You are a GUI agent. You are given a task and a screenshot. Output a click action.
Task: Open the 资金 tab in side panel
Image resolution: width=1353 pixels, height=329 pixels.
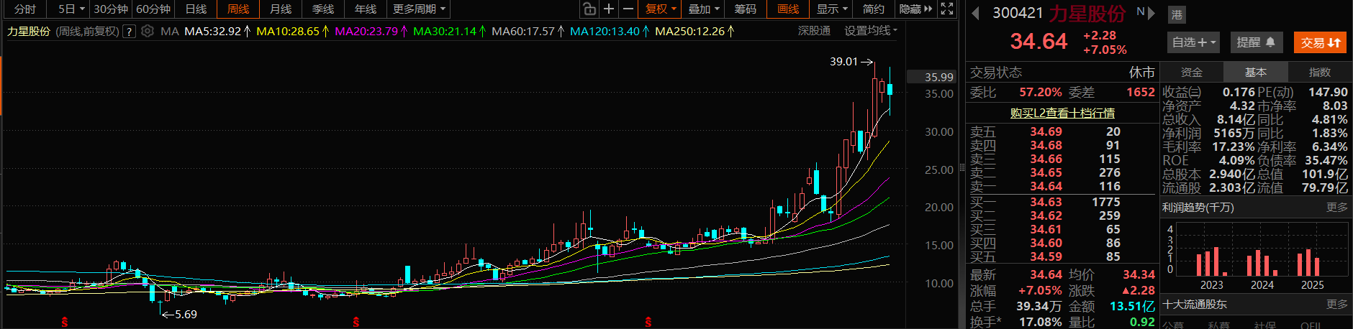[x=1192, y=72]
